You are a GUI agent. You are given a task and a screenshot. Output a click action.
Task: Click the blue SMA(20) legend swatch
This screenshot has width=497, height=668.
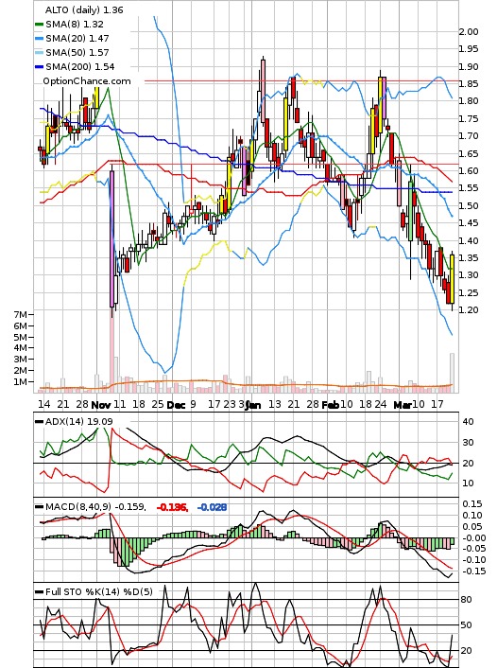(39, 39)
